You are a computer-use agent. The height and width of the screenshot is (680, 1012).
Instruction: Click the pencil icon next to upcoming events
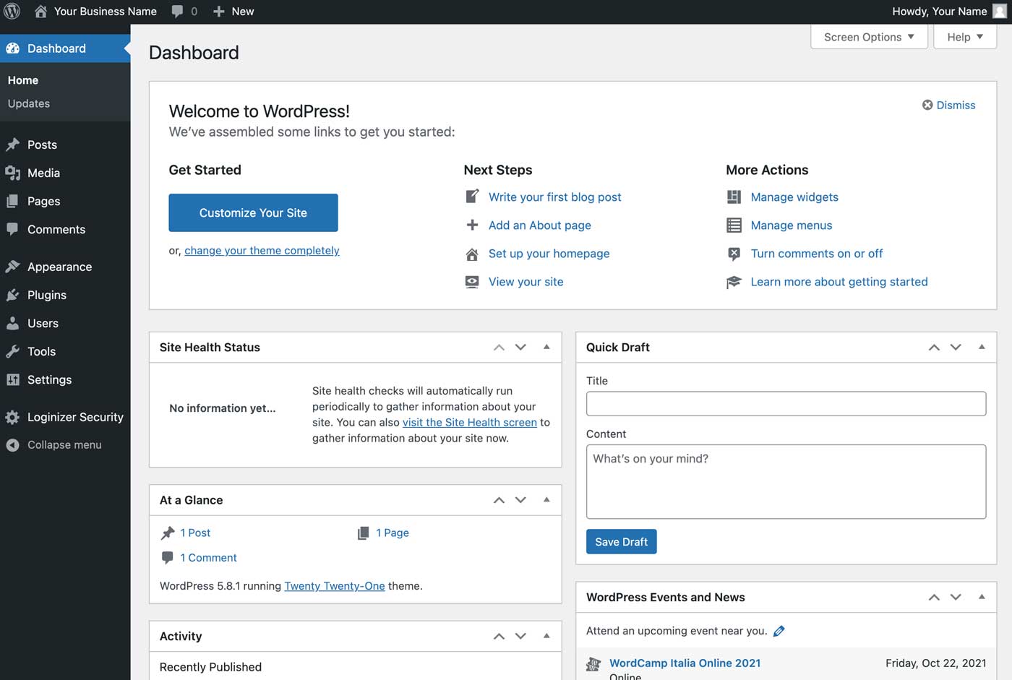point(779,630)
